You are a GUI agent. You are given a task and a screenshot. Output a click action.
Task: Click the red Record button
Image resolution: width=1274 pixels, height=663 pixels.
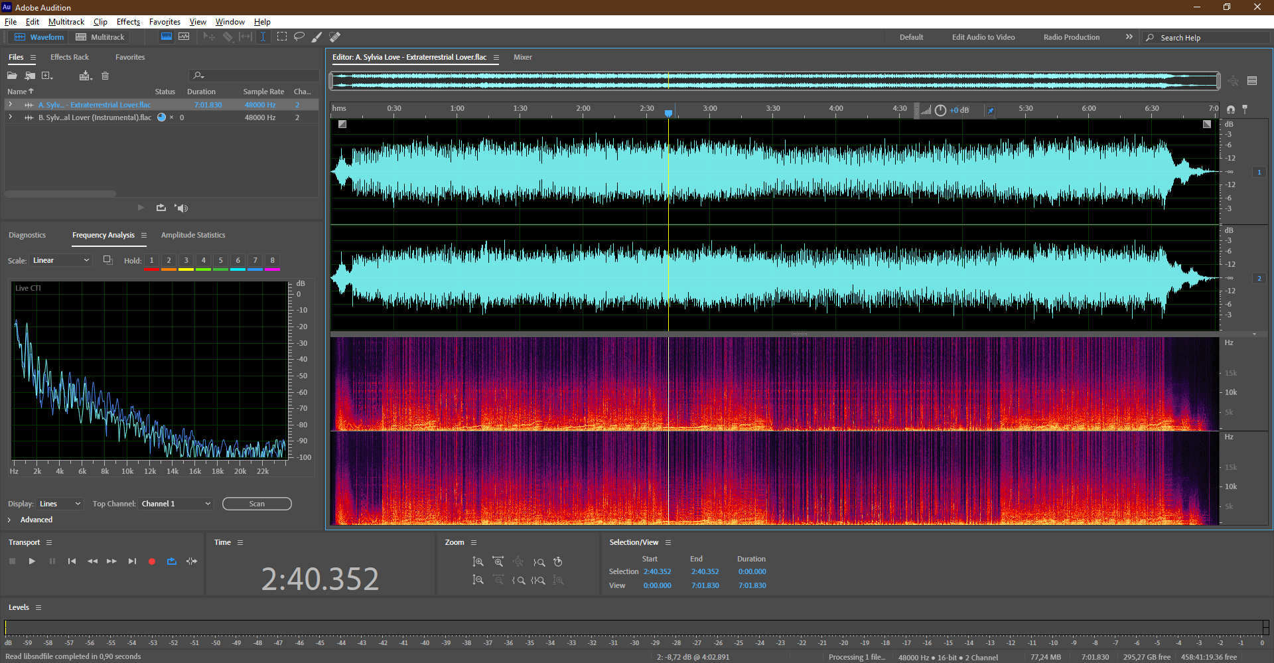pos(152,561)
